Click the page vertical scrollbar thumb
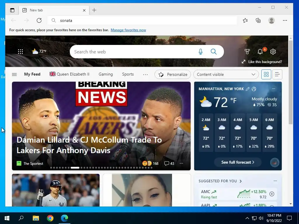This screenshot has height=224, width=299. pos(291,83)
